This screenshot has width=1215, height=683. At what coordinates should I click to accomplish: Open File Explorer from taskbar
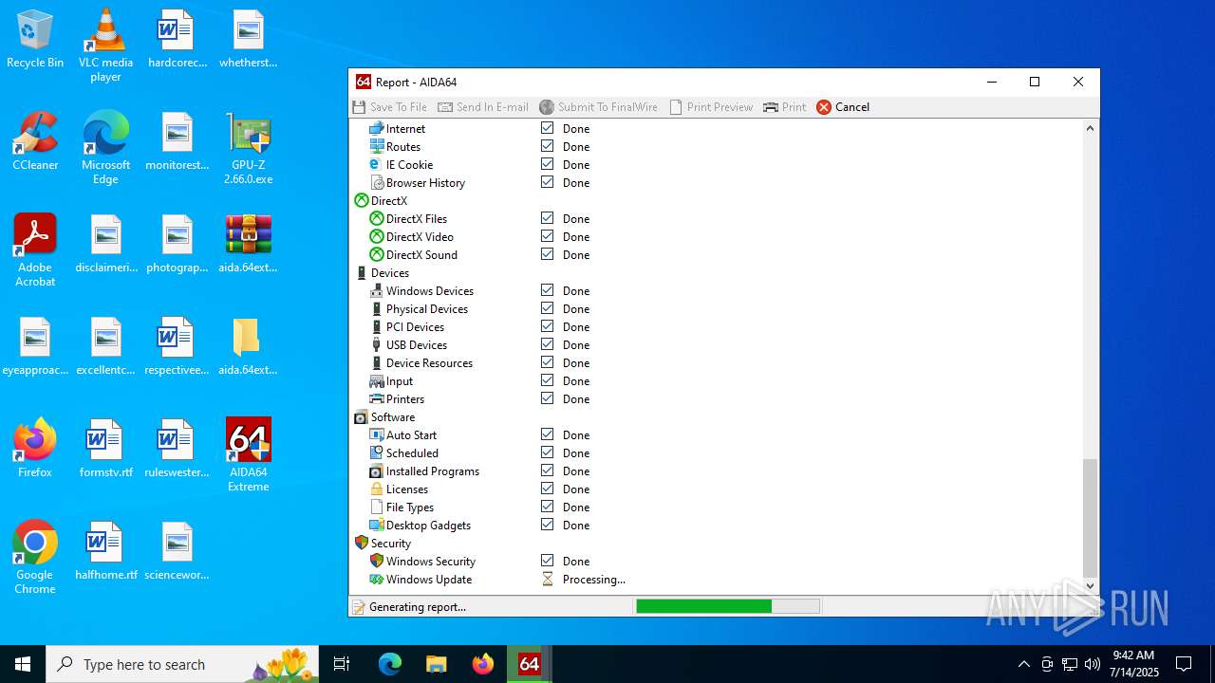pyautogui.click(x=436, y=664)
